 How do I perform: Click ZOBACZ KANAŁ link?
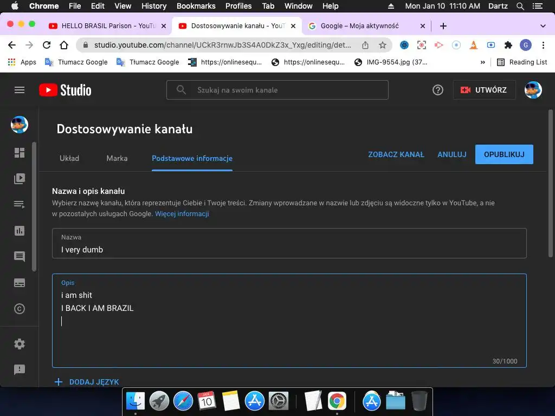point(396,154)
